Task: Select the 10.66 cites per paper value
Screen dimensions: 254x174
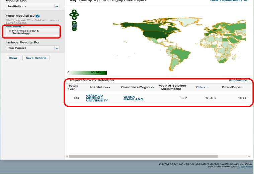Action: coord(243,98)
